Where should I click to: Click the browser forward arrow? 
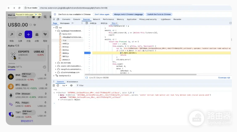(x=14, y=8)
